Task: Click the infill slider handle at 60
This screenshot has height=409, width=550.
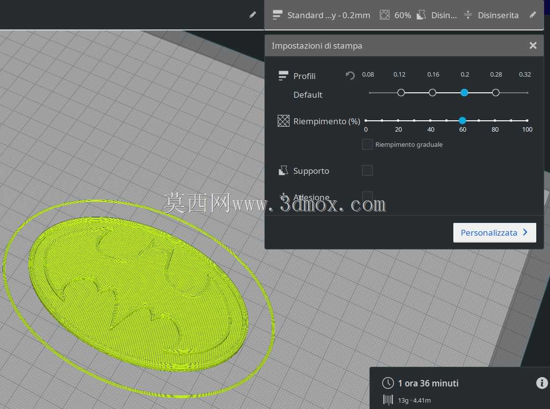Action: (x=462, y=120)
